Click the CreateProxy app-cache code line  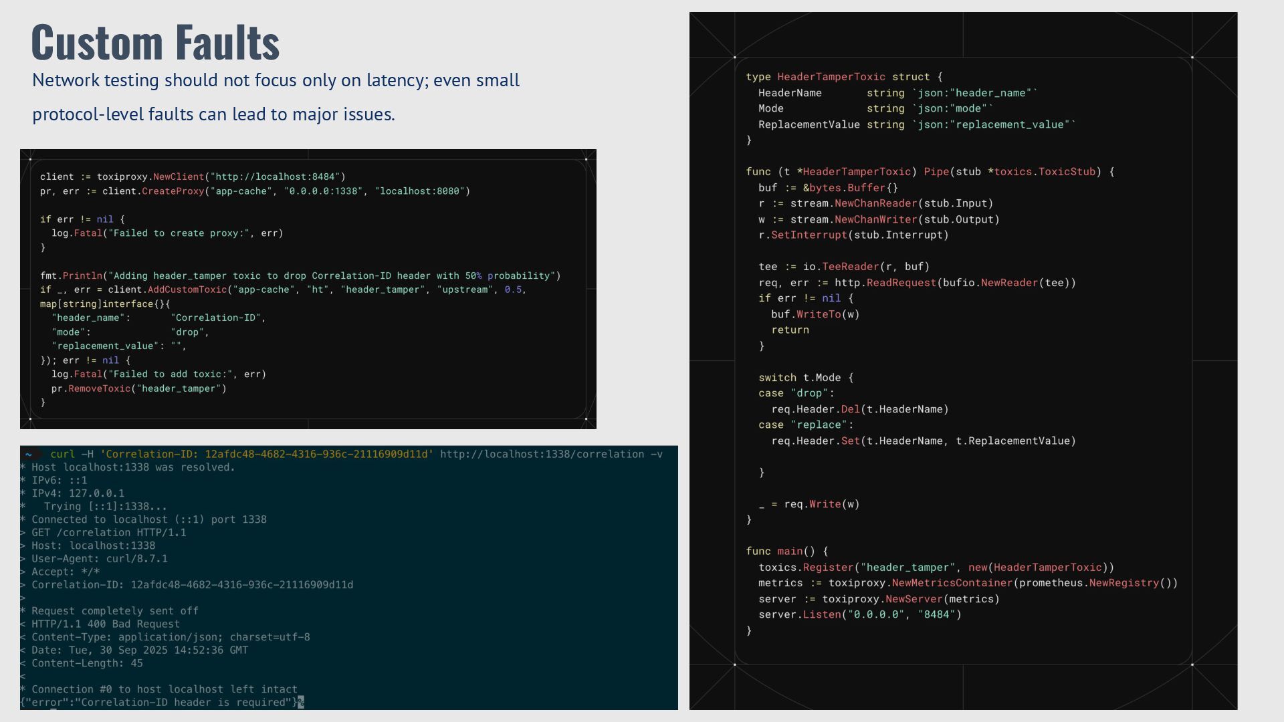[255, 191]
